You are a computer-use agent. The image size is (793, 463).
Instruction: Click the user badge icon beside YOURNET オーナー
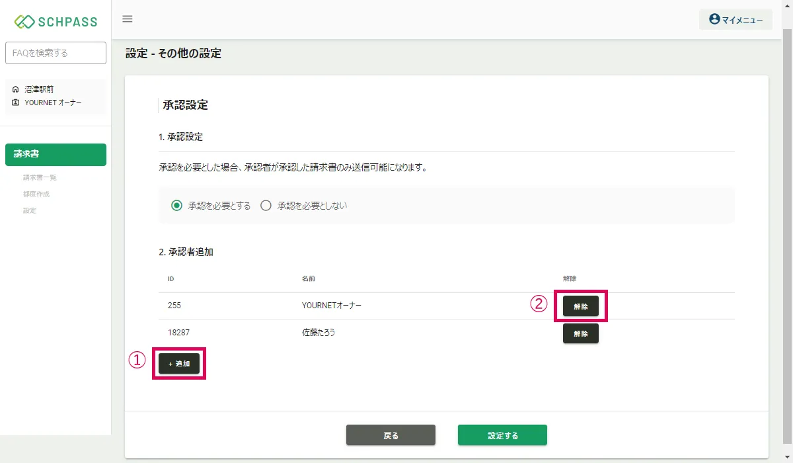[x=15, y=103]
